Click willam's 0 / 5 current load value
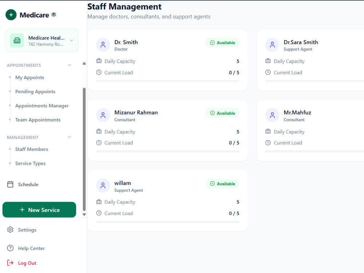This screenshot has width=364, height=273. (x=234, y=213)
